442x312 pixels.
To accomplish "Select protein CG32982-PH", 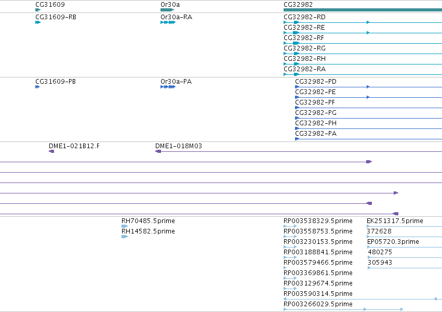I will 316,123.
